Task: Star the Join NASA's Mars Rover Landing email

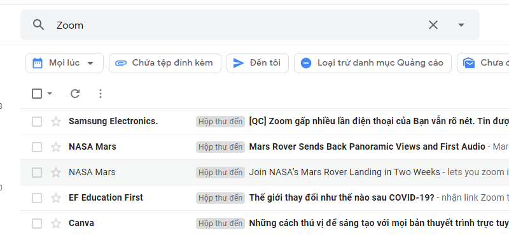Action: [56, 172]
